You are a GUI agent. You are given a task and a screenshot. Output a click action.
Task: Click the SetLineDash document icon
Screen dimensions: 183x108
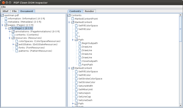click(76, 100)
